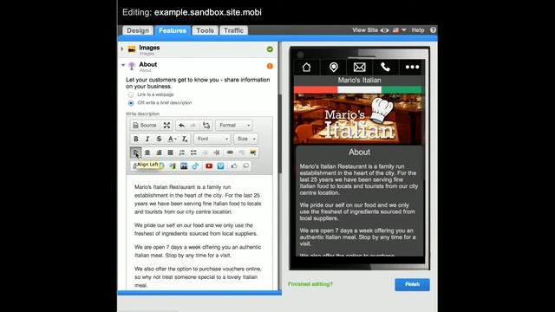Image resolution: width=555 pixels, height=312 pixels.
Task: Switch to the Traffic tab
Action: pos(233,30)
